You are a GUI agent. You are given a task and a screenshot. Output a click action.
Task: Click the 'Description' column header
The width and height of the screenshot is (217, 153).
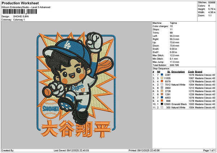tap(178, 72)
